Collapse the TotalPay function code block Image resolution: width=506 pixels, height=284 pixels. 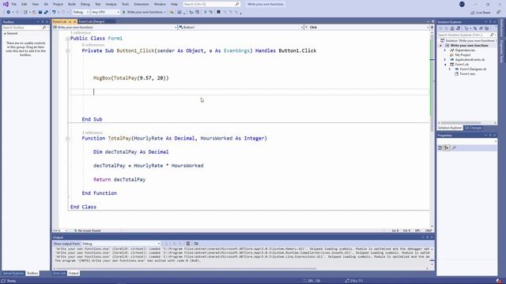pos(68,139)
